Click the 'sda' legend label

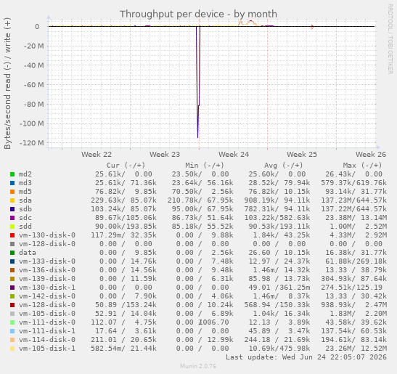click(x=25, y=200)
